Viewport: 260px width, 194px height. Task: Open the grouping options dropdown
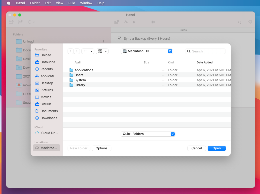[102, 51]
